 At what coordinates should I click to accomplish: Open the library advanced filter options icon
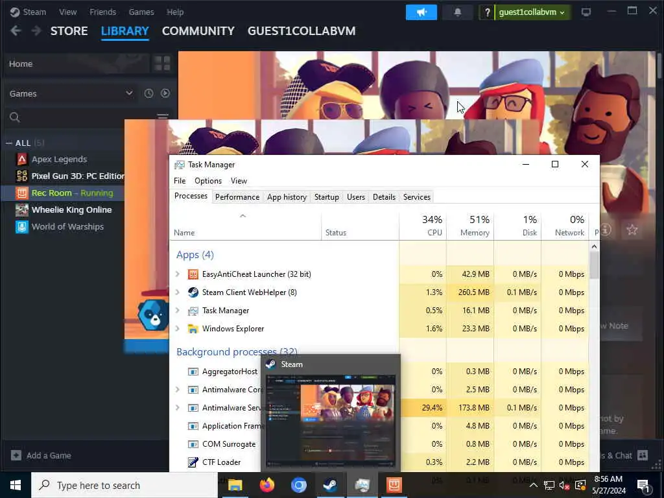tap(163, 117)
